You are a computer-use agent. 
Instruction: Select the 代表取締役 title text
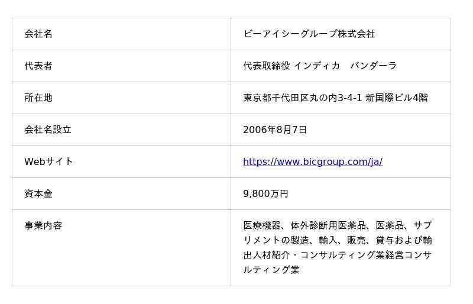266,66
